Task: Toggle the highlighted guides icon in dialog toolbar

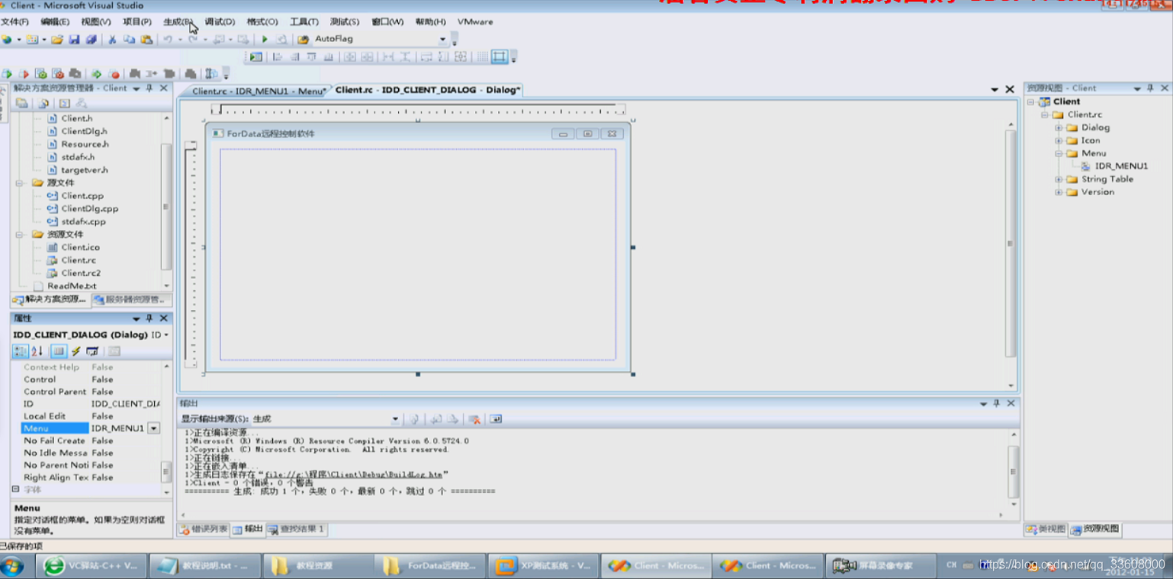Action: point(500,56)
